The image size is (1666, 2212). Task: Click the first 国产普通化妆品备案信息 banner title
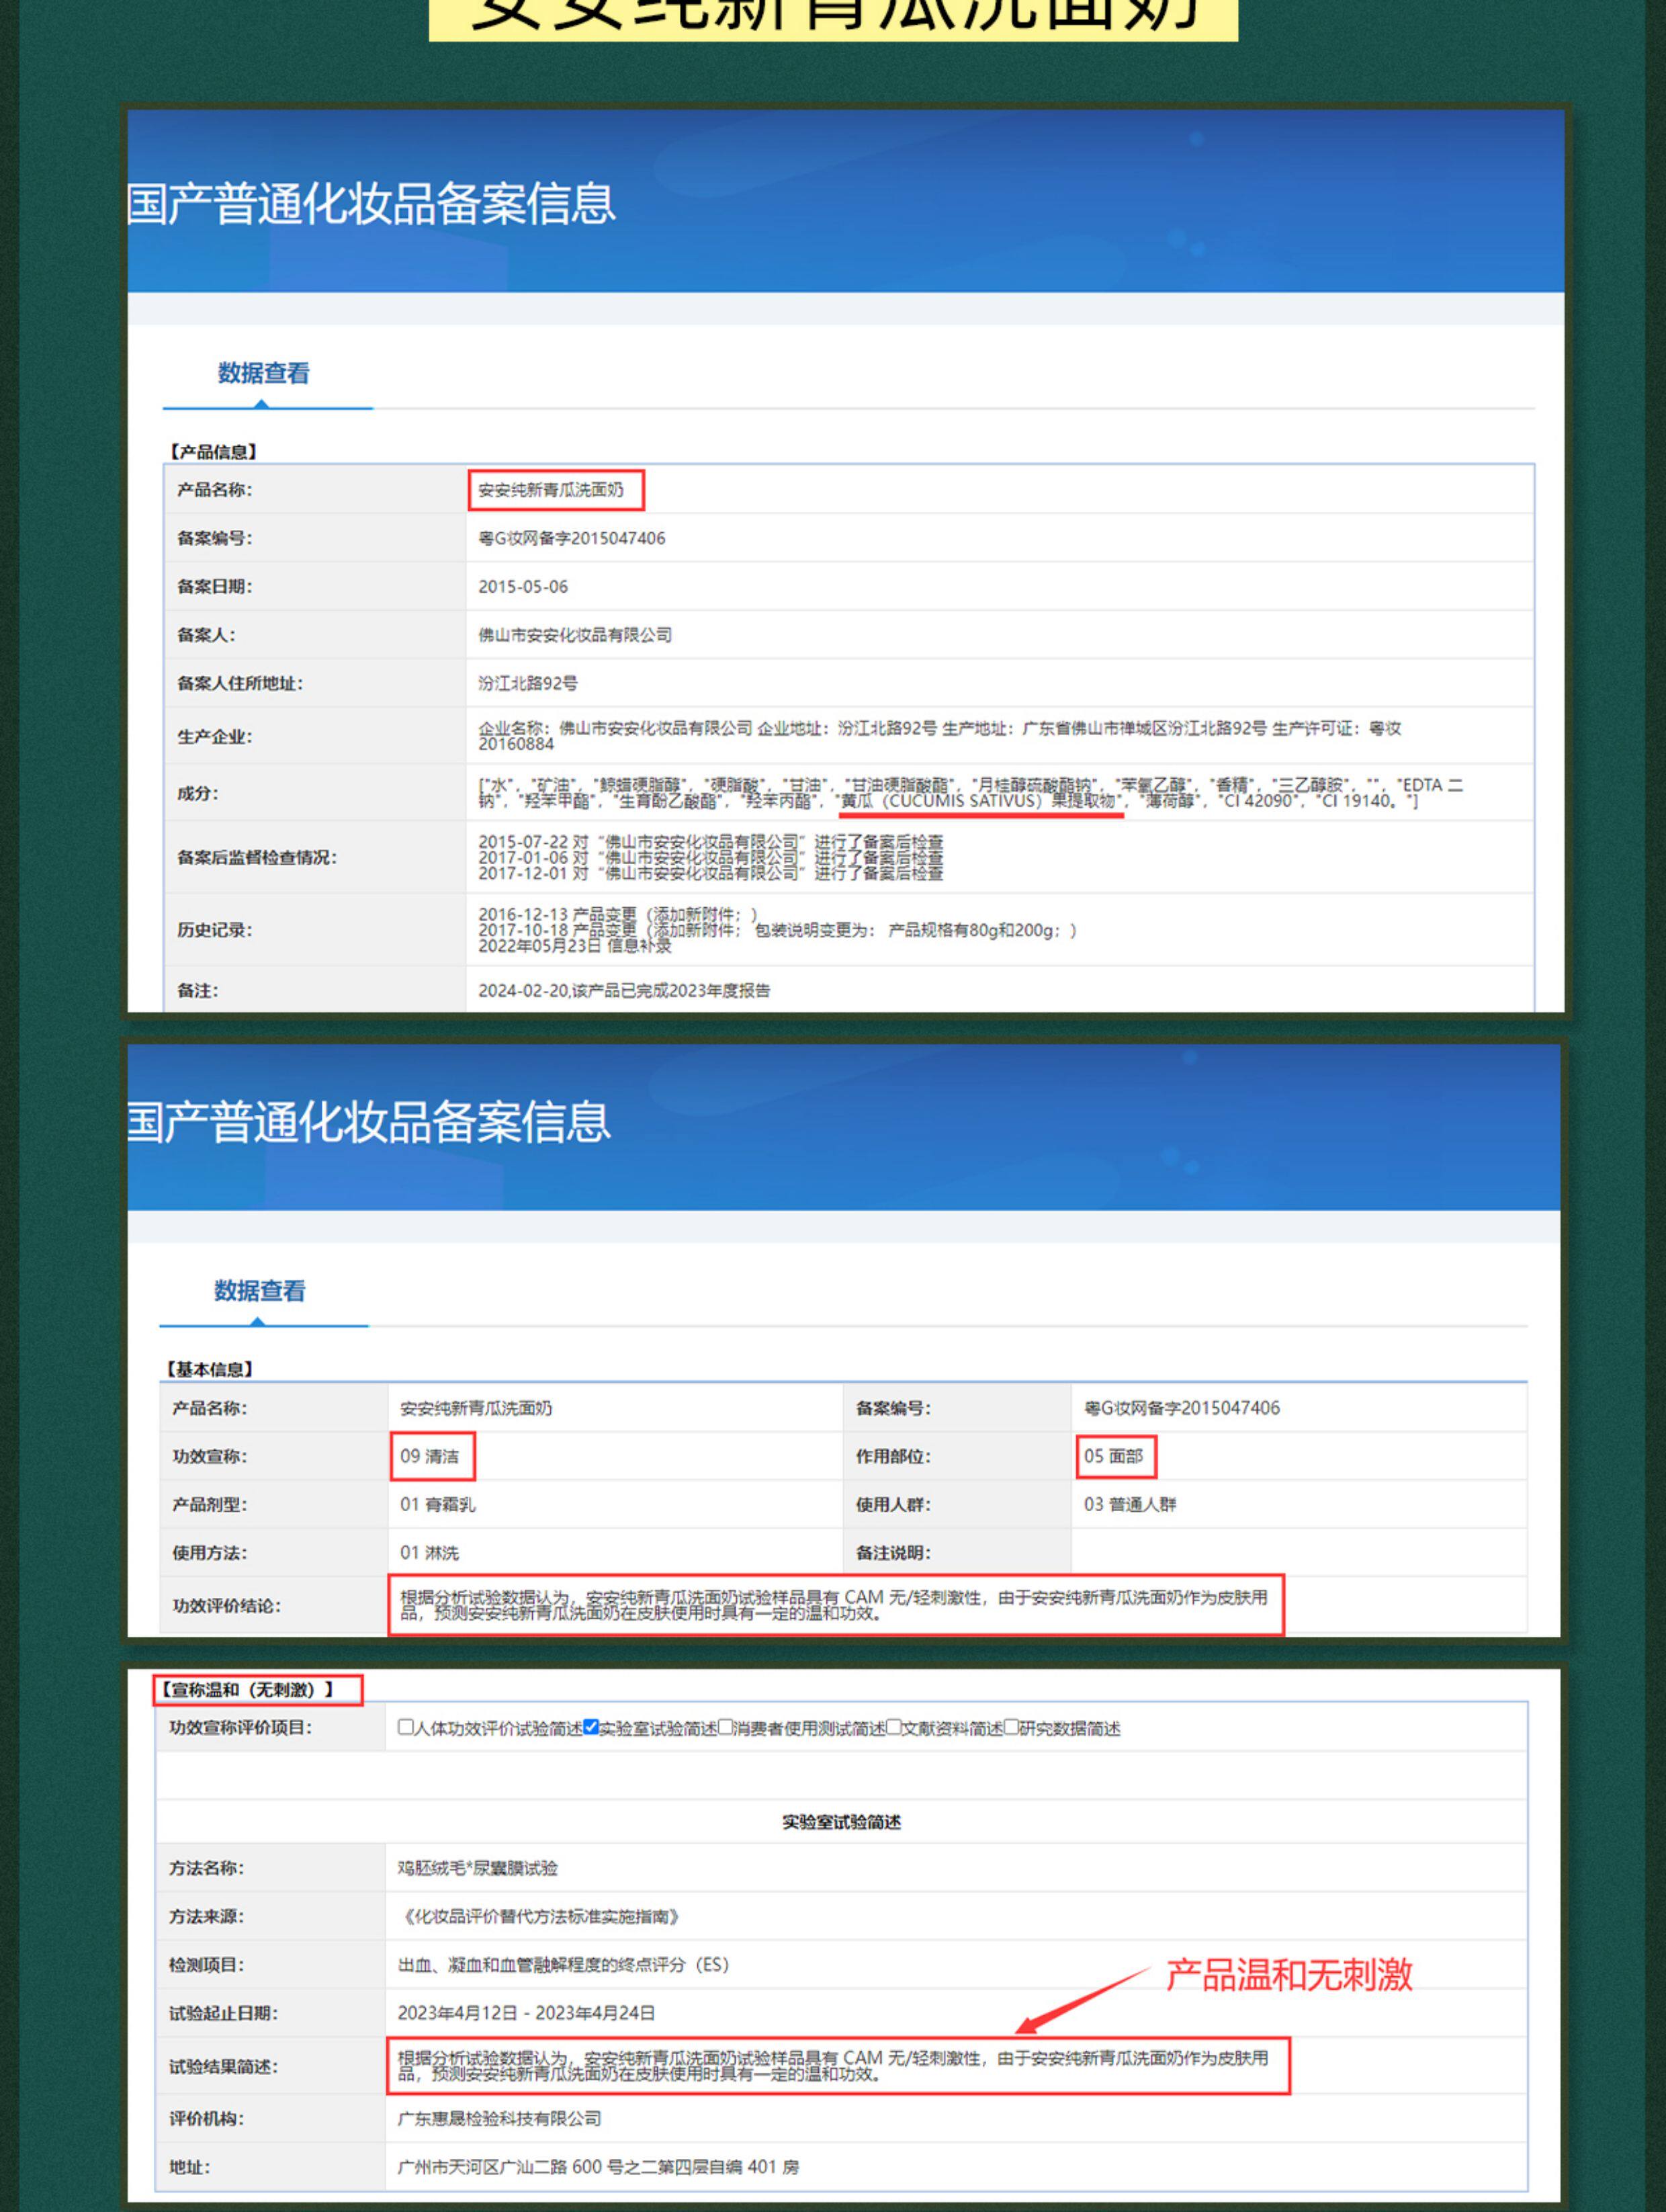pos(372,204)
